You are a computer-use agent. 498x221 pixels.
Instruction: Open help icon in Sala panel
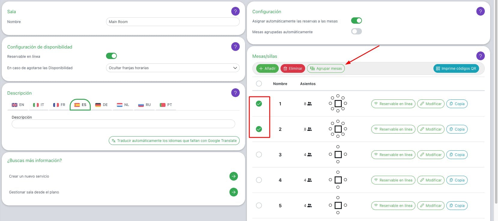(x=235, y=11)
